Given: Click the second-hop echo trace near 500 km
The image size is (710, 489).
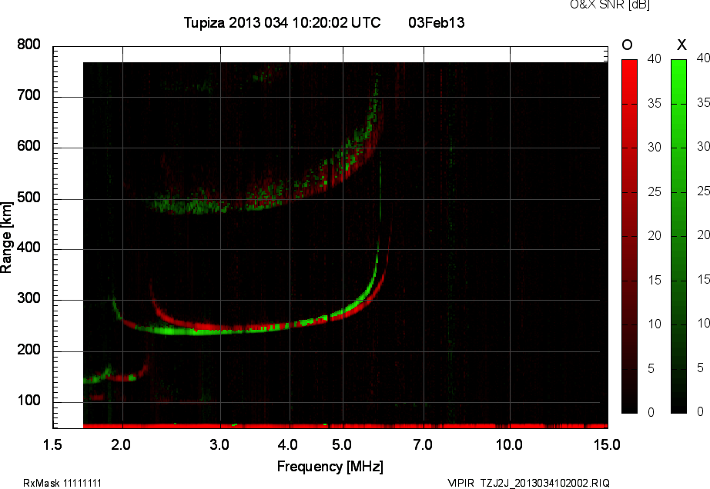Looking at the screenshot, I should click(231, 206).
